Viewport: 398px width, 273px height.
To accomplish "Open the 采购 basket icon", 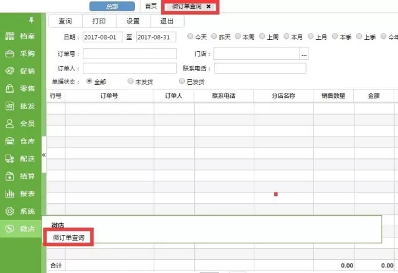I will coord(10,54).
